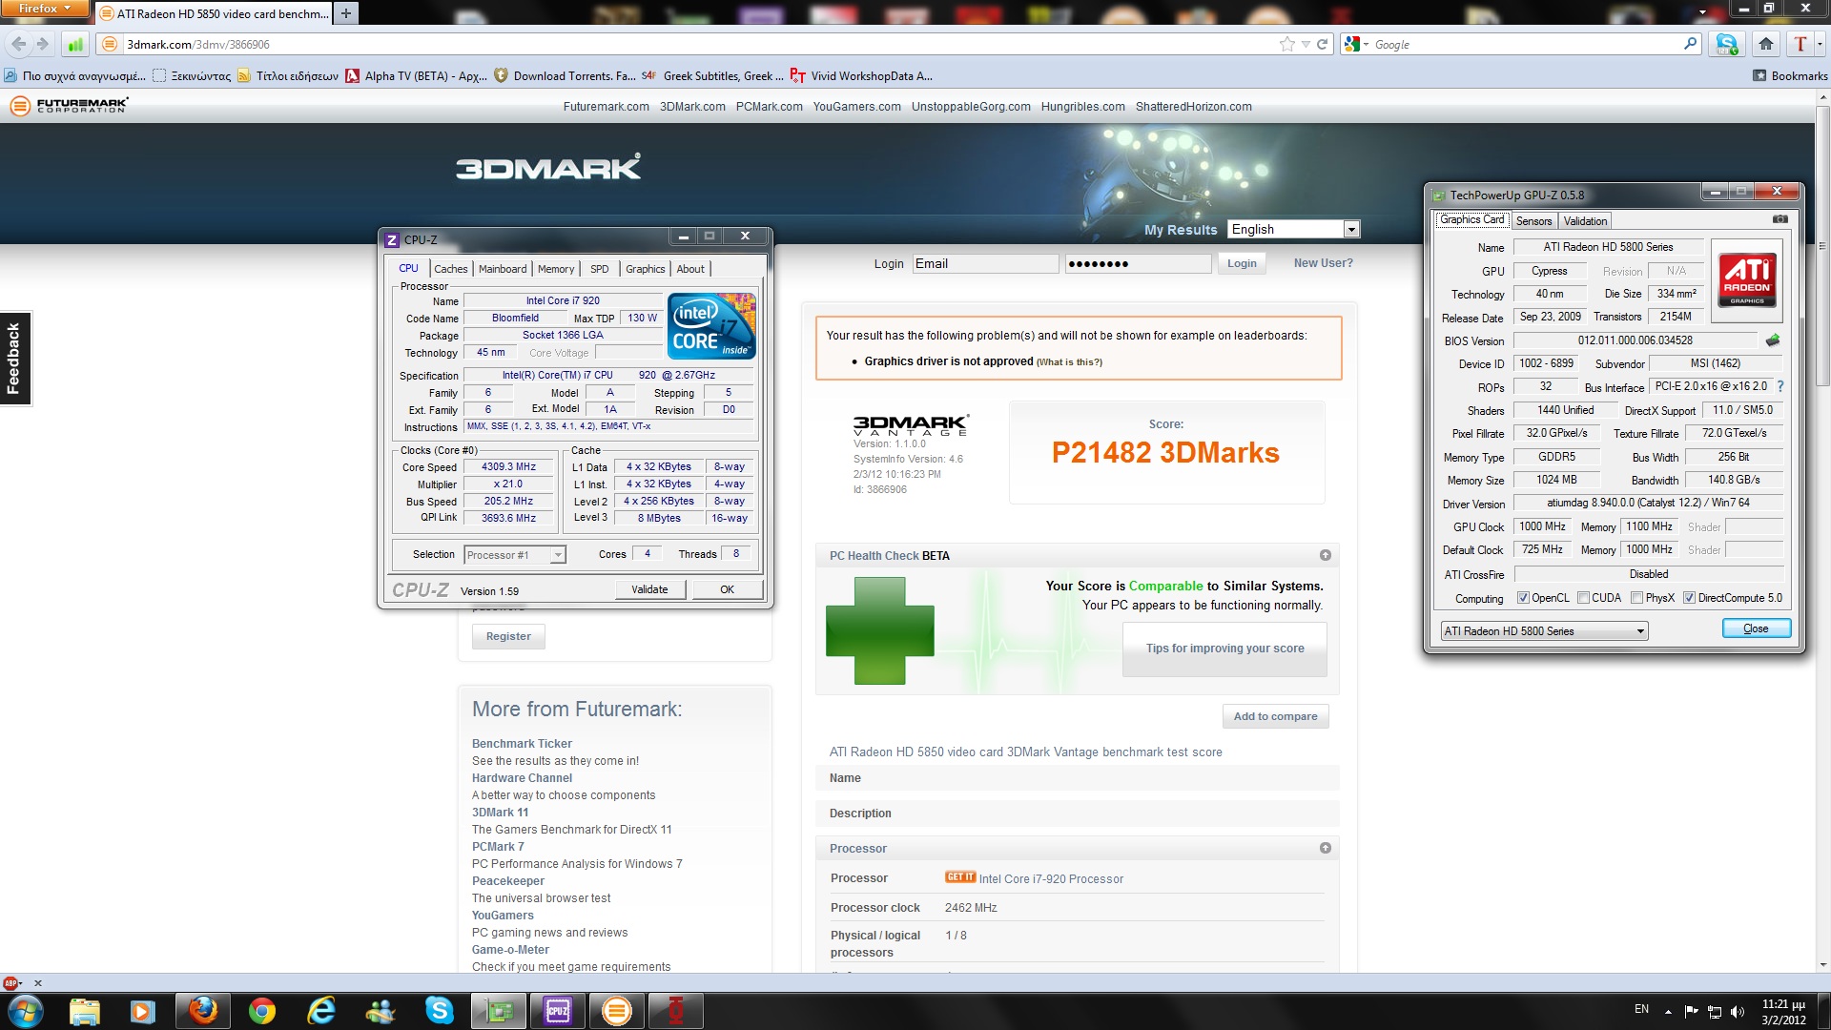Viewport: 1831px width, 1030px height.
Task: Click the Email input field
Action: coord(985,264)
